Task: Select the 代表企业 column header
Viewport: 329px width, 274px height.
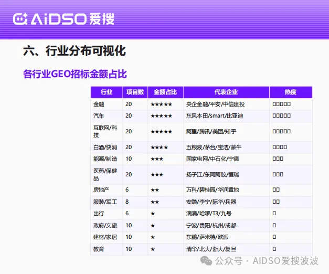Action: coord(226,92)
